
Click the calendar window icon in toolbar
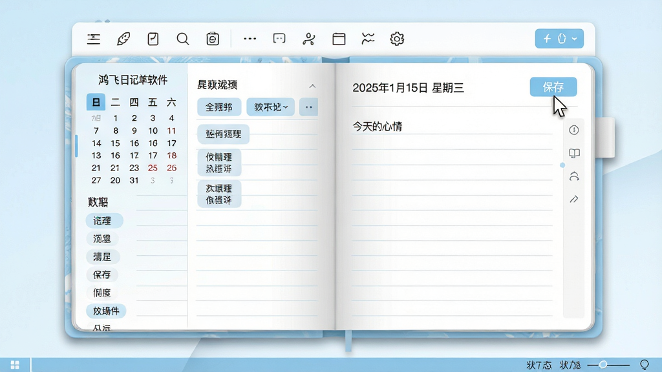click(x=339, y=39)
